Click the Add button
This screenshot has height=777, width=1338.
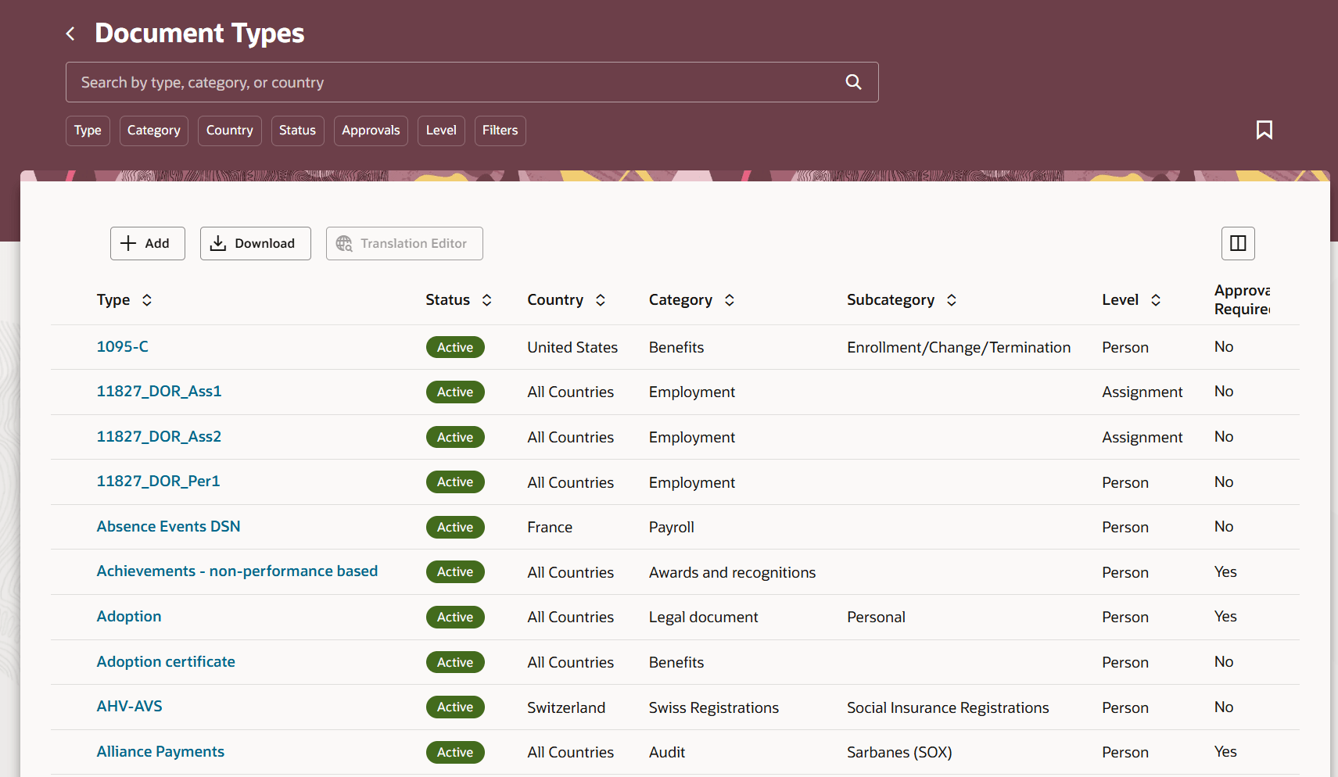pyautogui.click(x=147, y=243)
